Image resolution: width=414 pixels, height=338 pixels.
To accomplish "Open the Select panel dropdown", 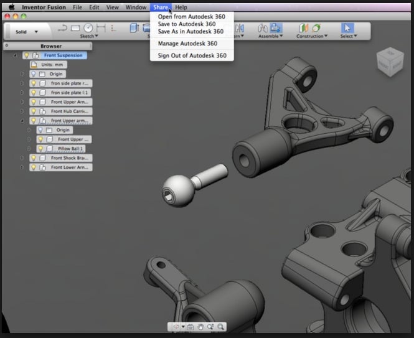I will coord(349,36).
